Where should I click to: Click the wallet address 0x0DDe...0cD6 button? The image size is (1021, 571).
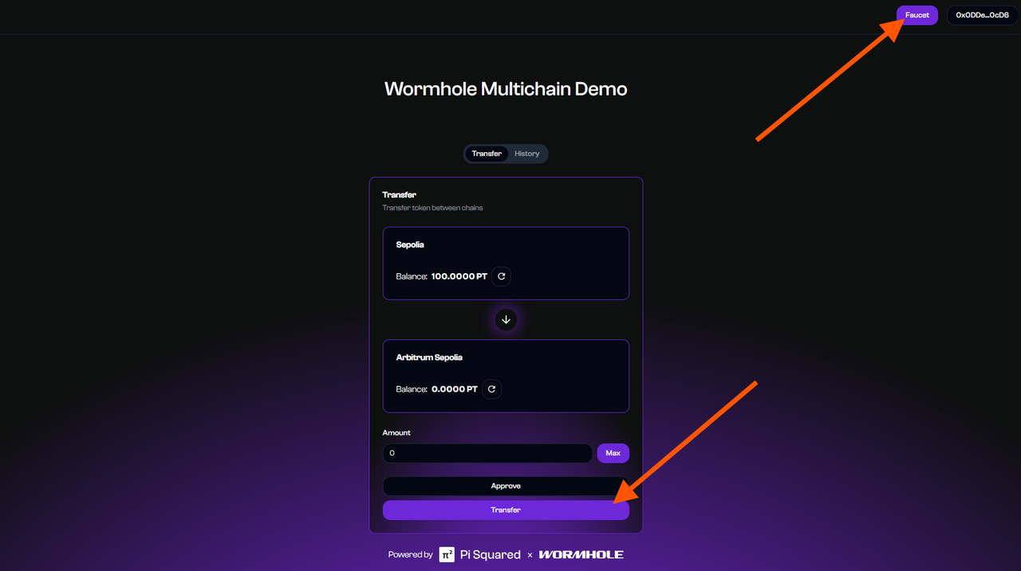pos(982,15)
